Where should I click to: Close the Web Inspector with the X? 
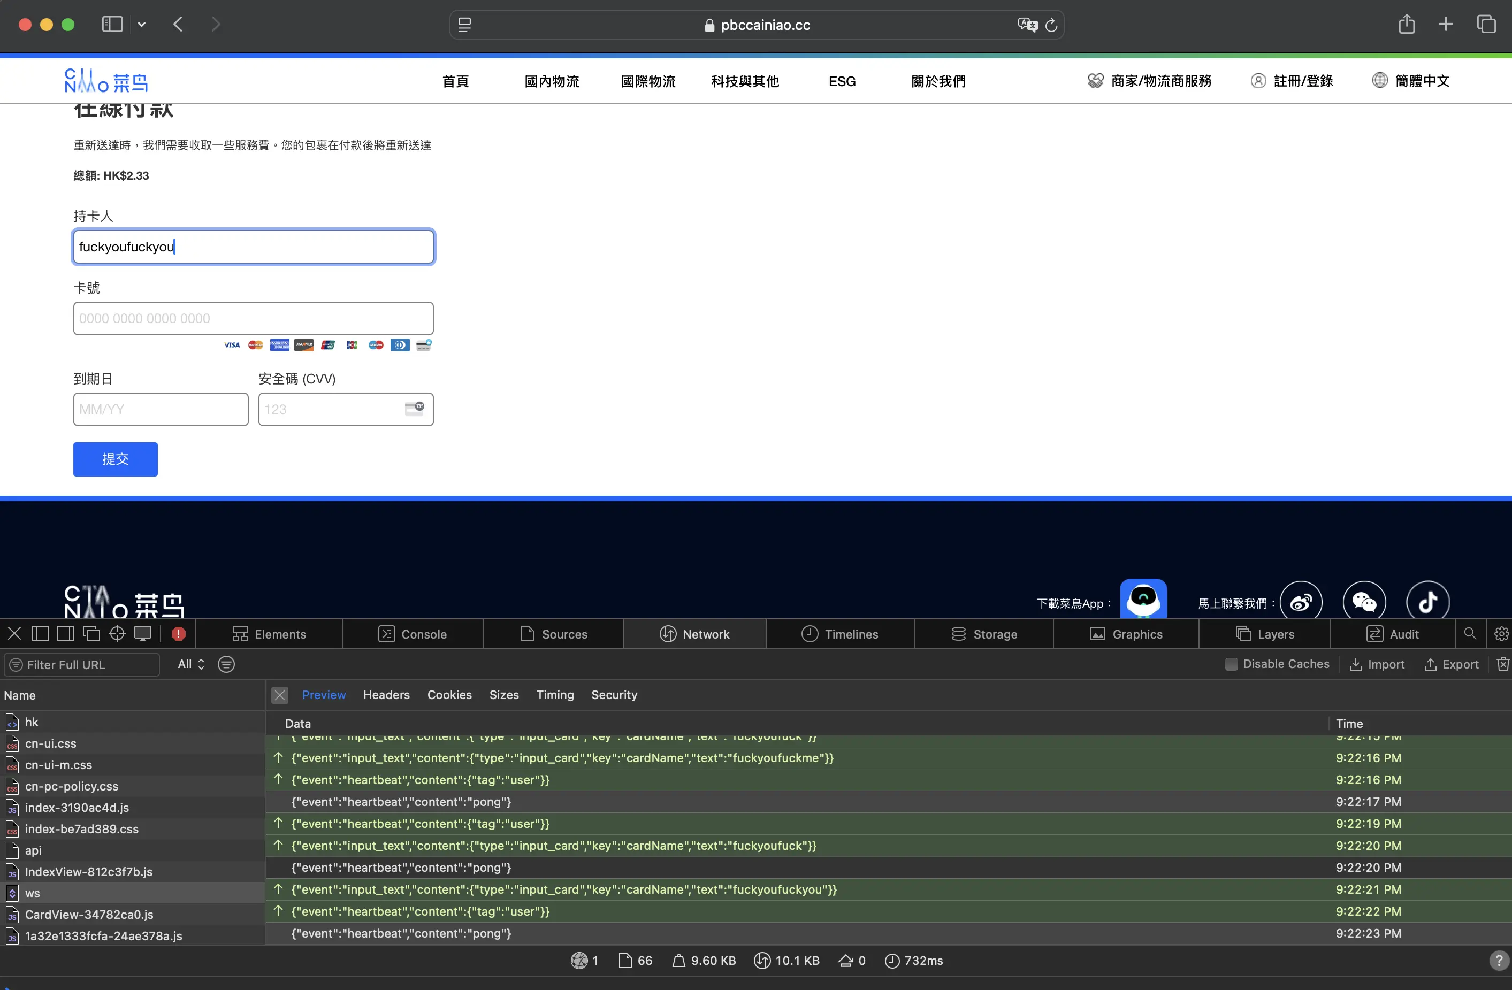tap(14, 633)
